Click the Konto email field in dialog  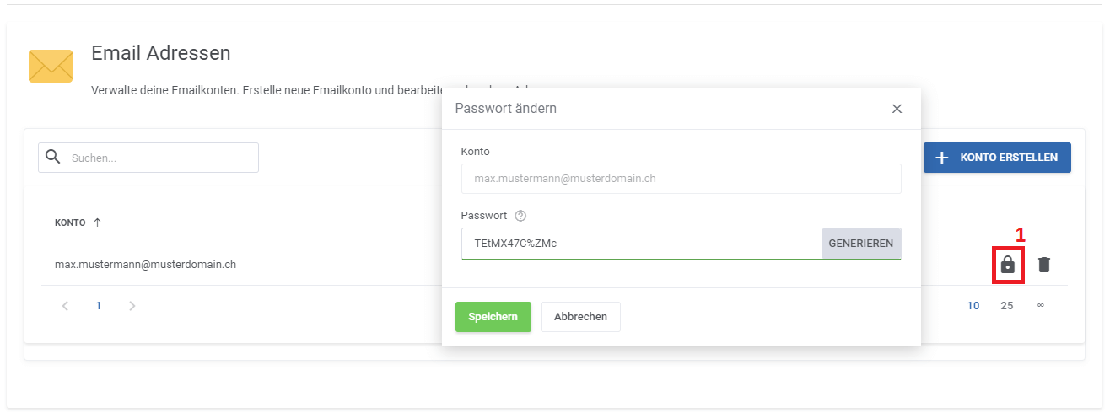tap(681, 179)
